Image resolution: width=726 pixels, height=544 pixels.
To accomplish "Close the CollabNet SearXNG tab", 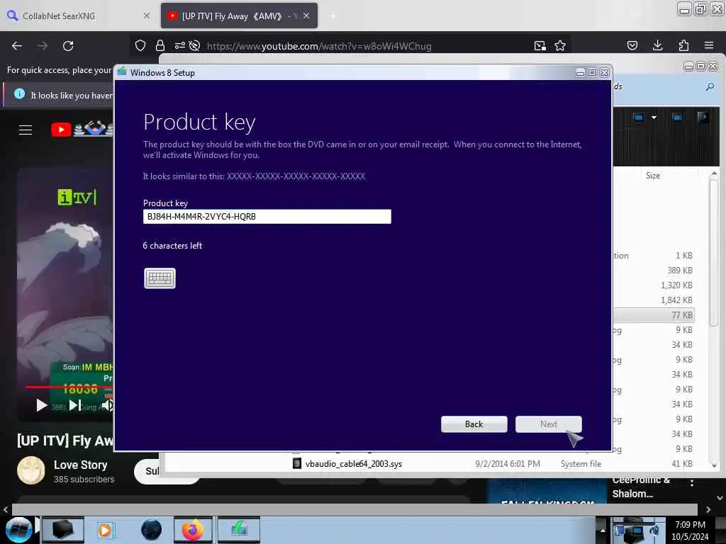I will pyautogui.click(x=147, y=16).
